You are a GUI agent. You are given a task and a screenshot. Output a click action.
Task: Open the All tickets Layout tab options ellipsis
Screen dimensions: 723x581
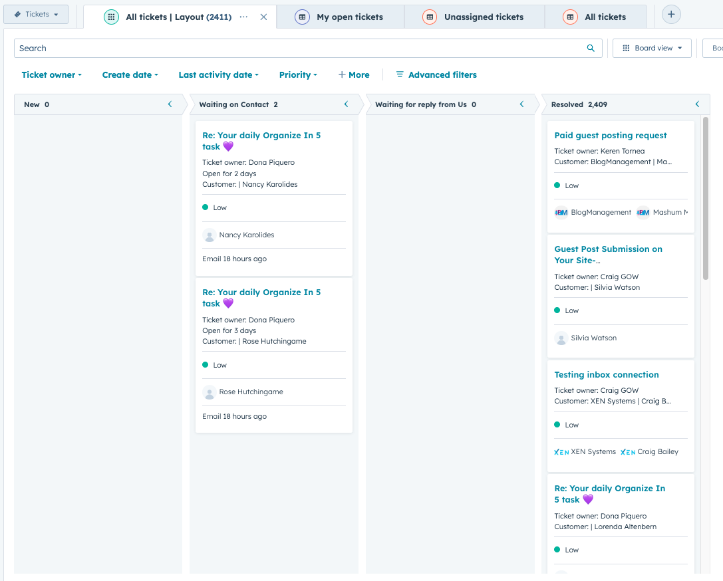click(243, 17)
